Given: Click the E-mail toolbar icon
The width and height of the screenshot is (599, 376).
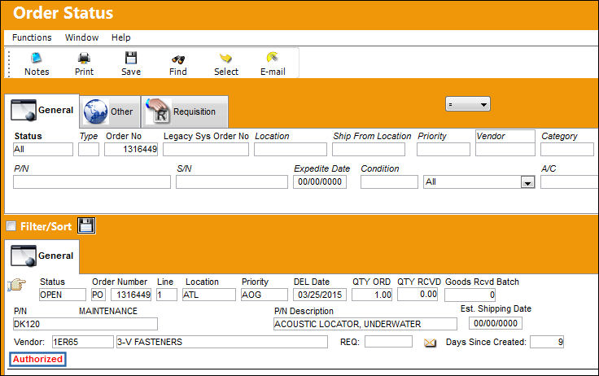Looking at the screenshot, I should tap(273, 63).
